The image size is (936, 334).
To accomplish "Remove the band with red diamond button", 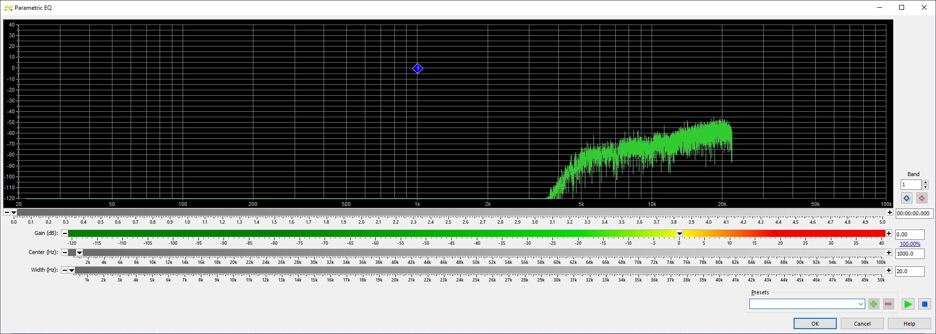I will pyautogui.click(x=922, y=198).
